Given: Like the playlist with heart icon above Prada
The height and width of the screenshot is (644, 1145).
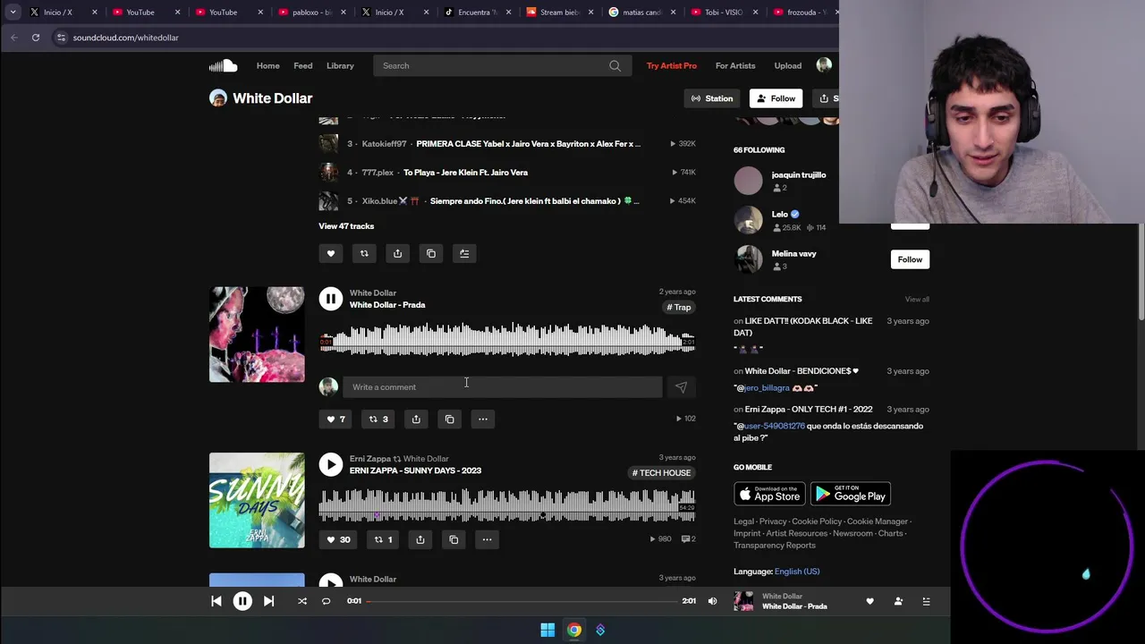Looking at the screenshot, I should [x=331, y=253].
